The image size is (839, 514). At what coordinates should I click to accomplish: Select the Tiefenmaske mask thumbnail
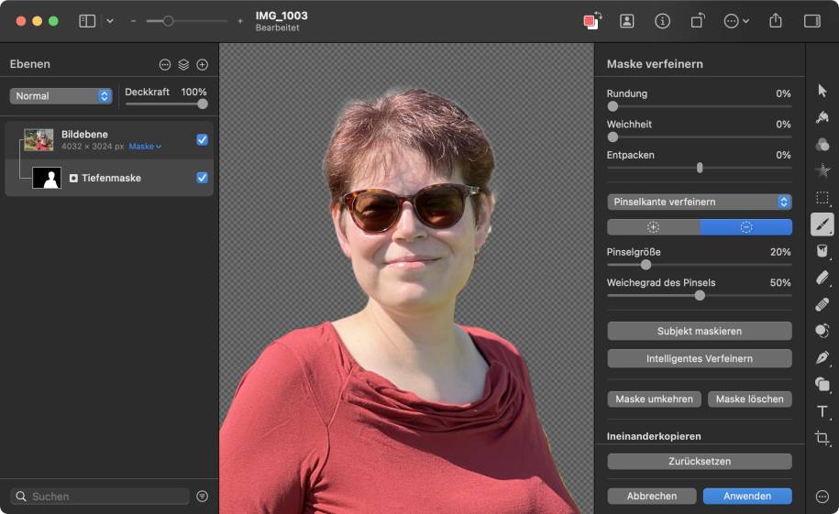[x=47, y=178]
